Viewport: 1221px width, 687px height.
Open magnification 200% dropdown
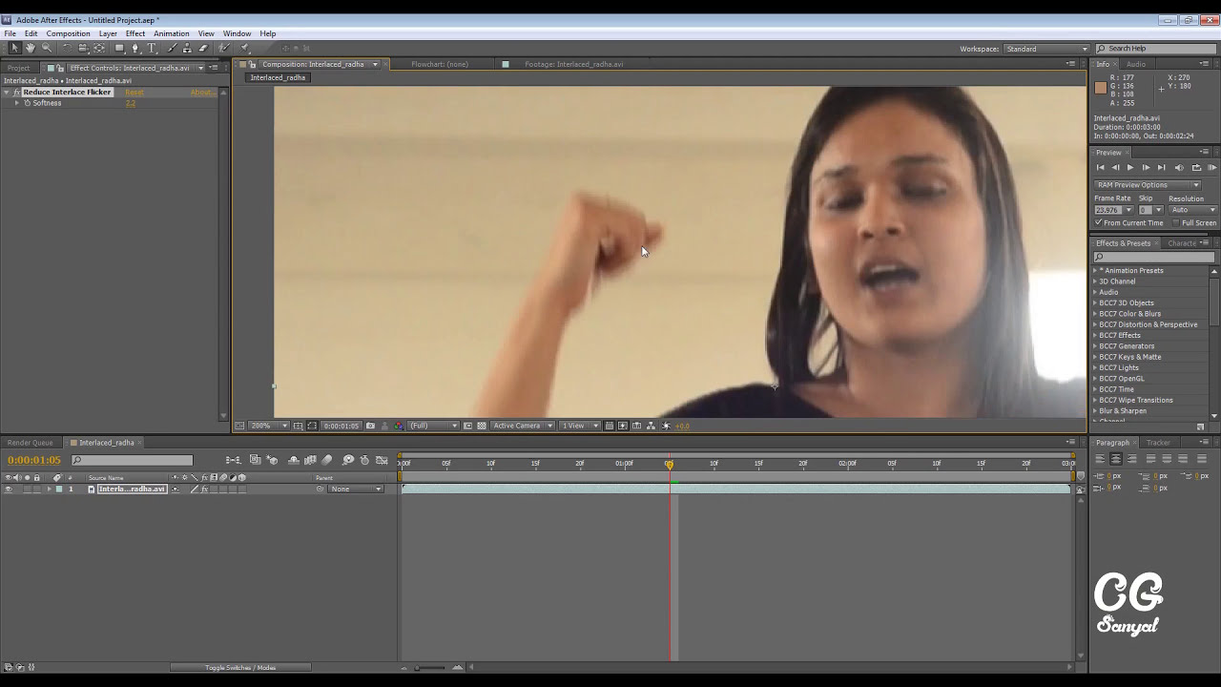pyautogui.click(x=268, y=426)
